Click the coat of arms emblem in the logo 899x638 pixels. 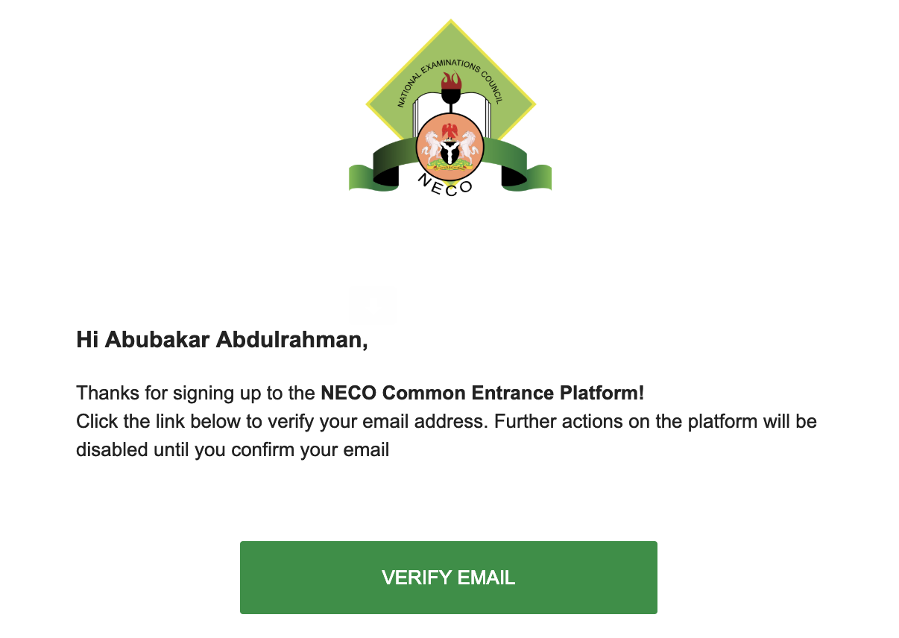click(450, 145)
